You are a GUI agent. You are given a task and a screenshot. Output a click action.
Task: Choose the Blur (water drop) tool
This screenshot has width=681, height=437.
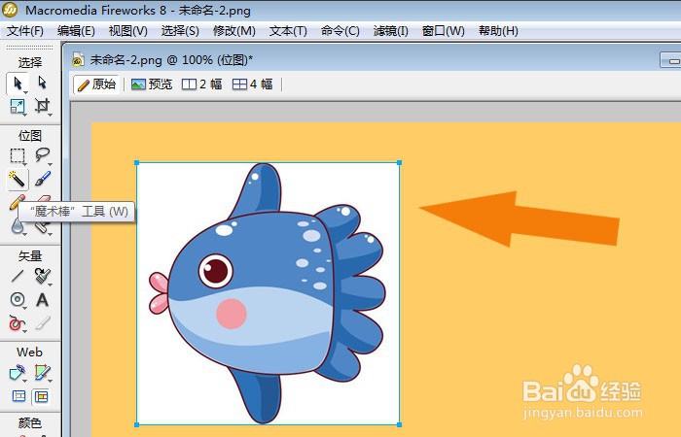tap(17, 226)
